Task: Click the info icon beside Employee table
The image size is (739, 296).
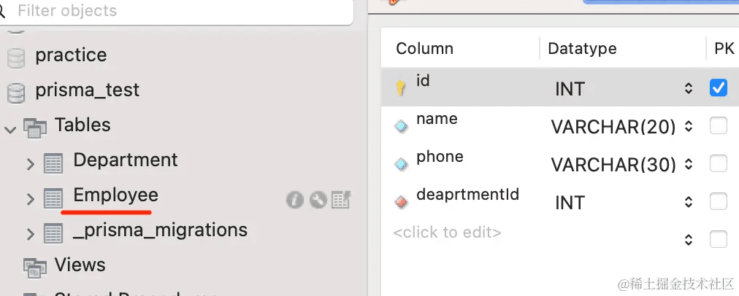Action: 295,199
